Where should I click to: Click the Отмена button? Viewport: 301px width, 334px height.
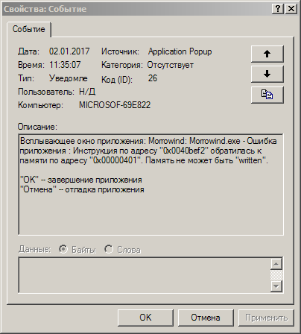tap(206, 318)
